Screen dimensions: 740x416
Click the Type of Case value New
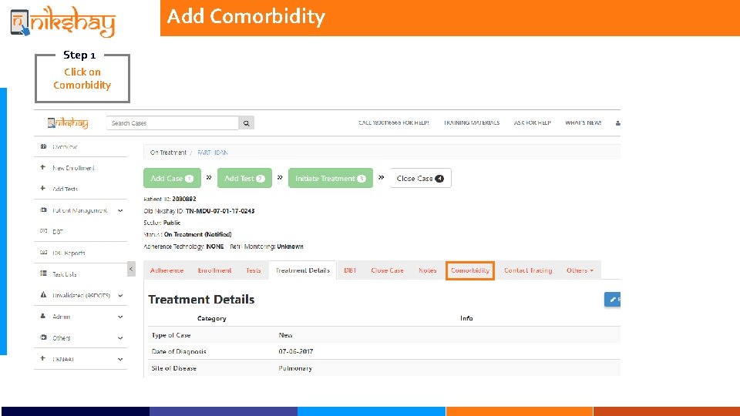pyautogui.click(x=285, y=335)
